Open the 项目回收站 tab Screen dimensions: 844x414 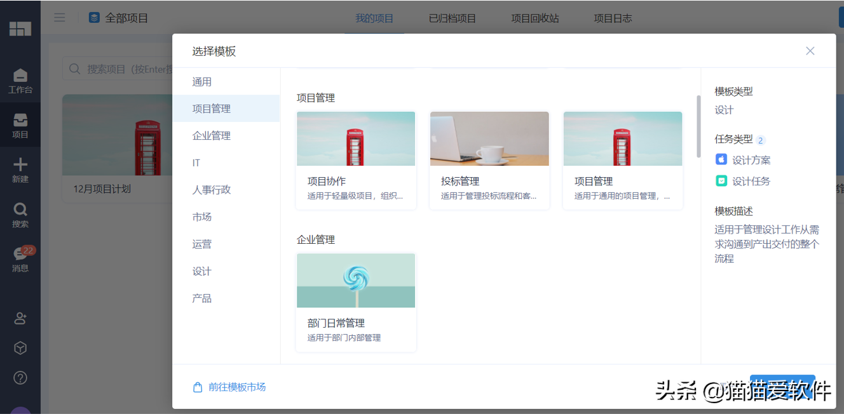coord(534,18)
